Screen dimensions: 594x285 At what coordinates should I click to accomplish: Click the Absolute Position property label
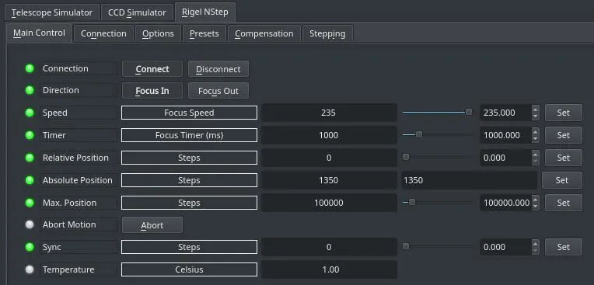pyautogui.click(x=78, y=180)
